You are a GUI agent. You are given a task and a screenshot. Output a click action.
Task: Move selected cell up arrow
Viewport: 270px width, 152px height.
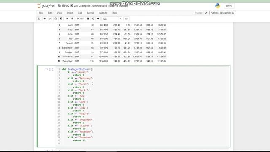67,19
